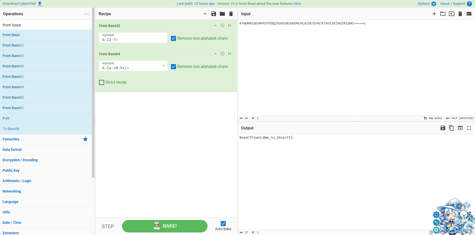Uncheck Remove non-alphabet chars for Base32
This screenshot has width=475, height=235.
[x=173, y=38]
